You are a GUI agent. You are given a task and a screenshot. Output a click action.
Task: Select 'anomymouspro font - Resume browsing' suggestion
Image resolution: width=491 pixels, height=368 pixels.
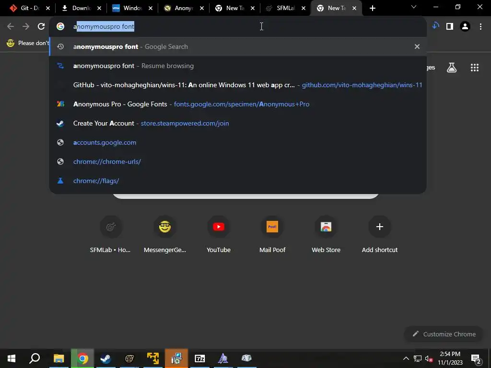click(238, 66)
